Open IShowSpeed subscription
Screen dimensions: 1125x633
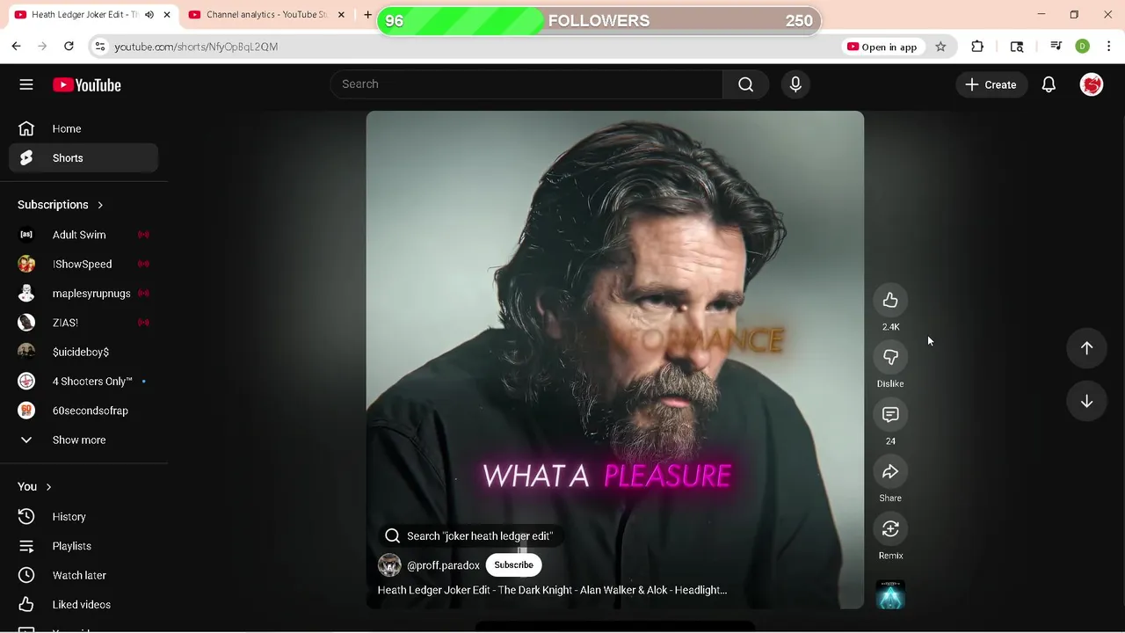point(83,264)
